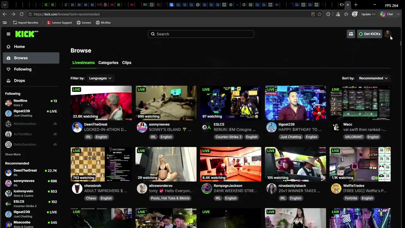Switch to the Livestreams tab
Image resolution: width=405 pixels, height=228 pixels.
84,63
